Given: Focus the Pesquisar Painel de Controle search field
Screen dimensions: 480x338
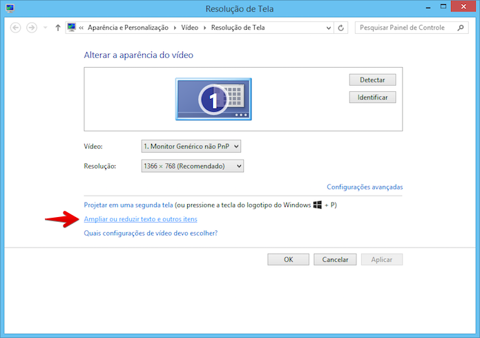Looking at the screenshot, I should (412, 28).
